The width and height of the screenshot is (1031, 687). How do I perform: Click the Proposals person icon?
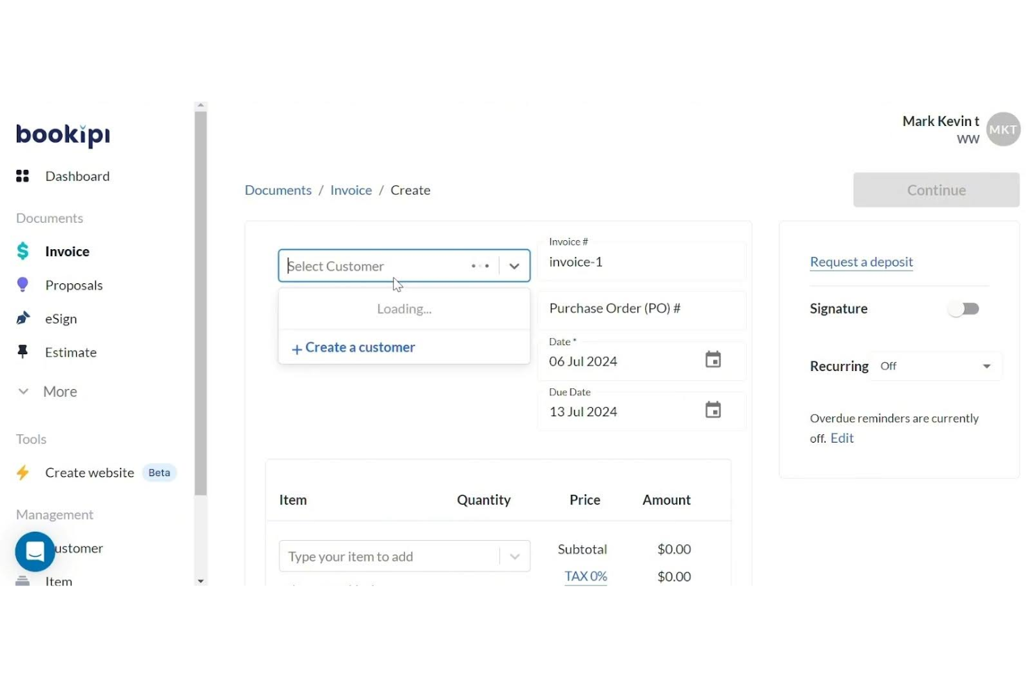click(23, 285)
